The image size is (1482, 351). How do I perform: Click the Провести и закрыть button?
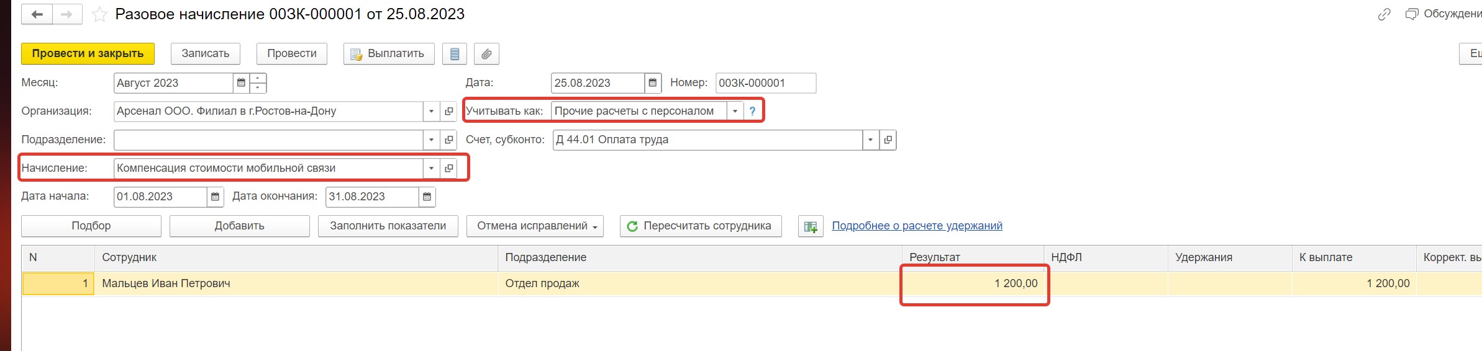click(x=88, y=54)
